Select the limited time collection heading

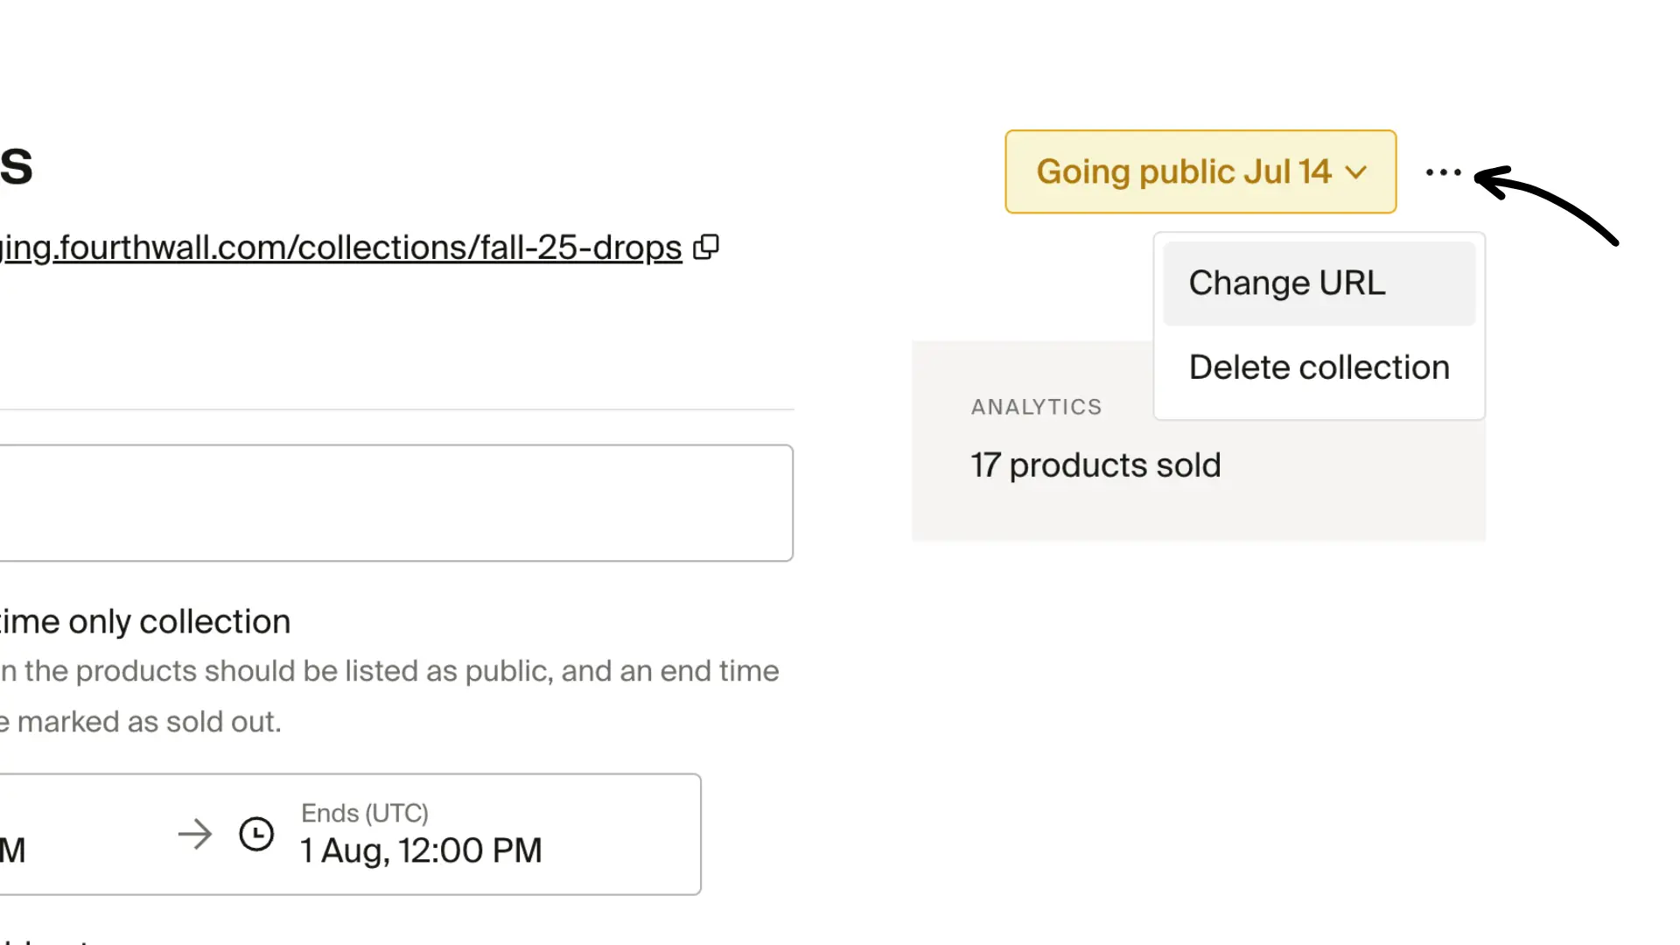pyautogui.click(x=144, y=621)
